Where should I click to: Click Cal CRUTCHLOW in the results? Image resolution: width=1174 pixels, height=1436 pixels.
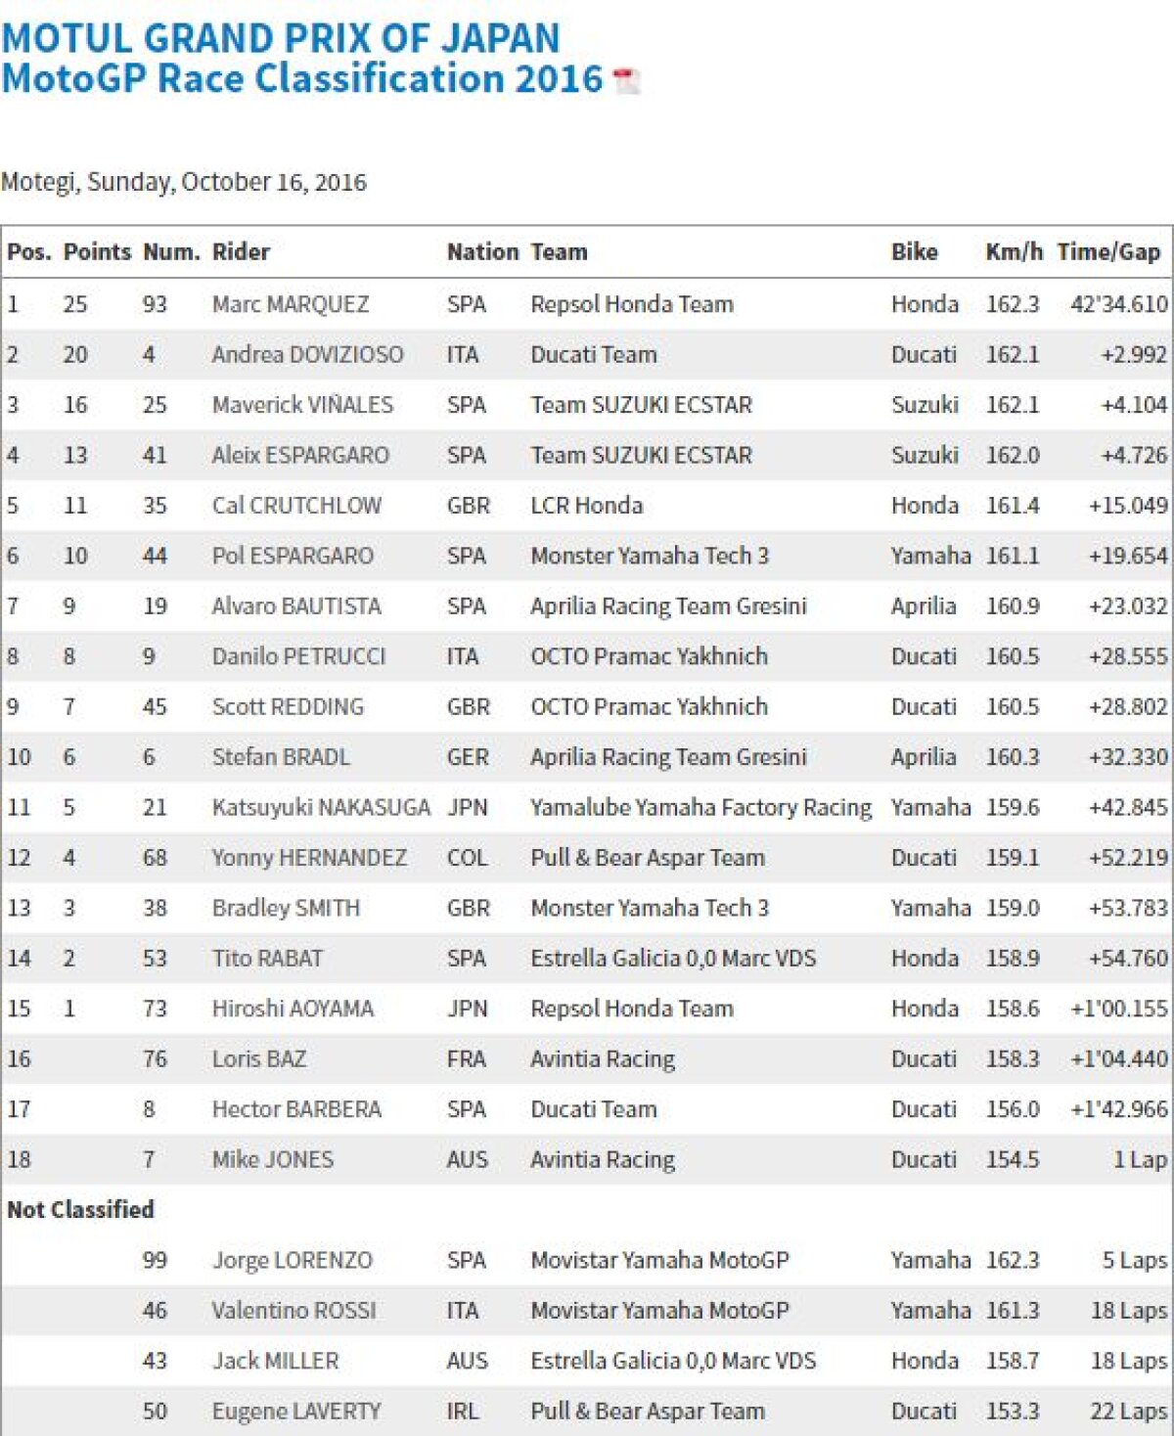296,506
